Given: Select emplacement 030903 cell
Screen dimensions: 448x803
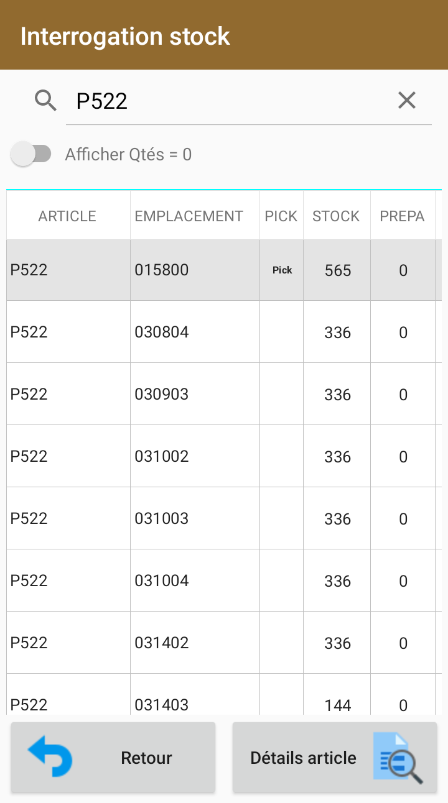Looking at the screenshot, I should pyautogui.click(x=195, y=394).
